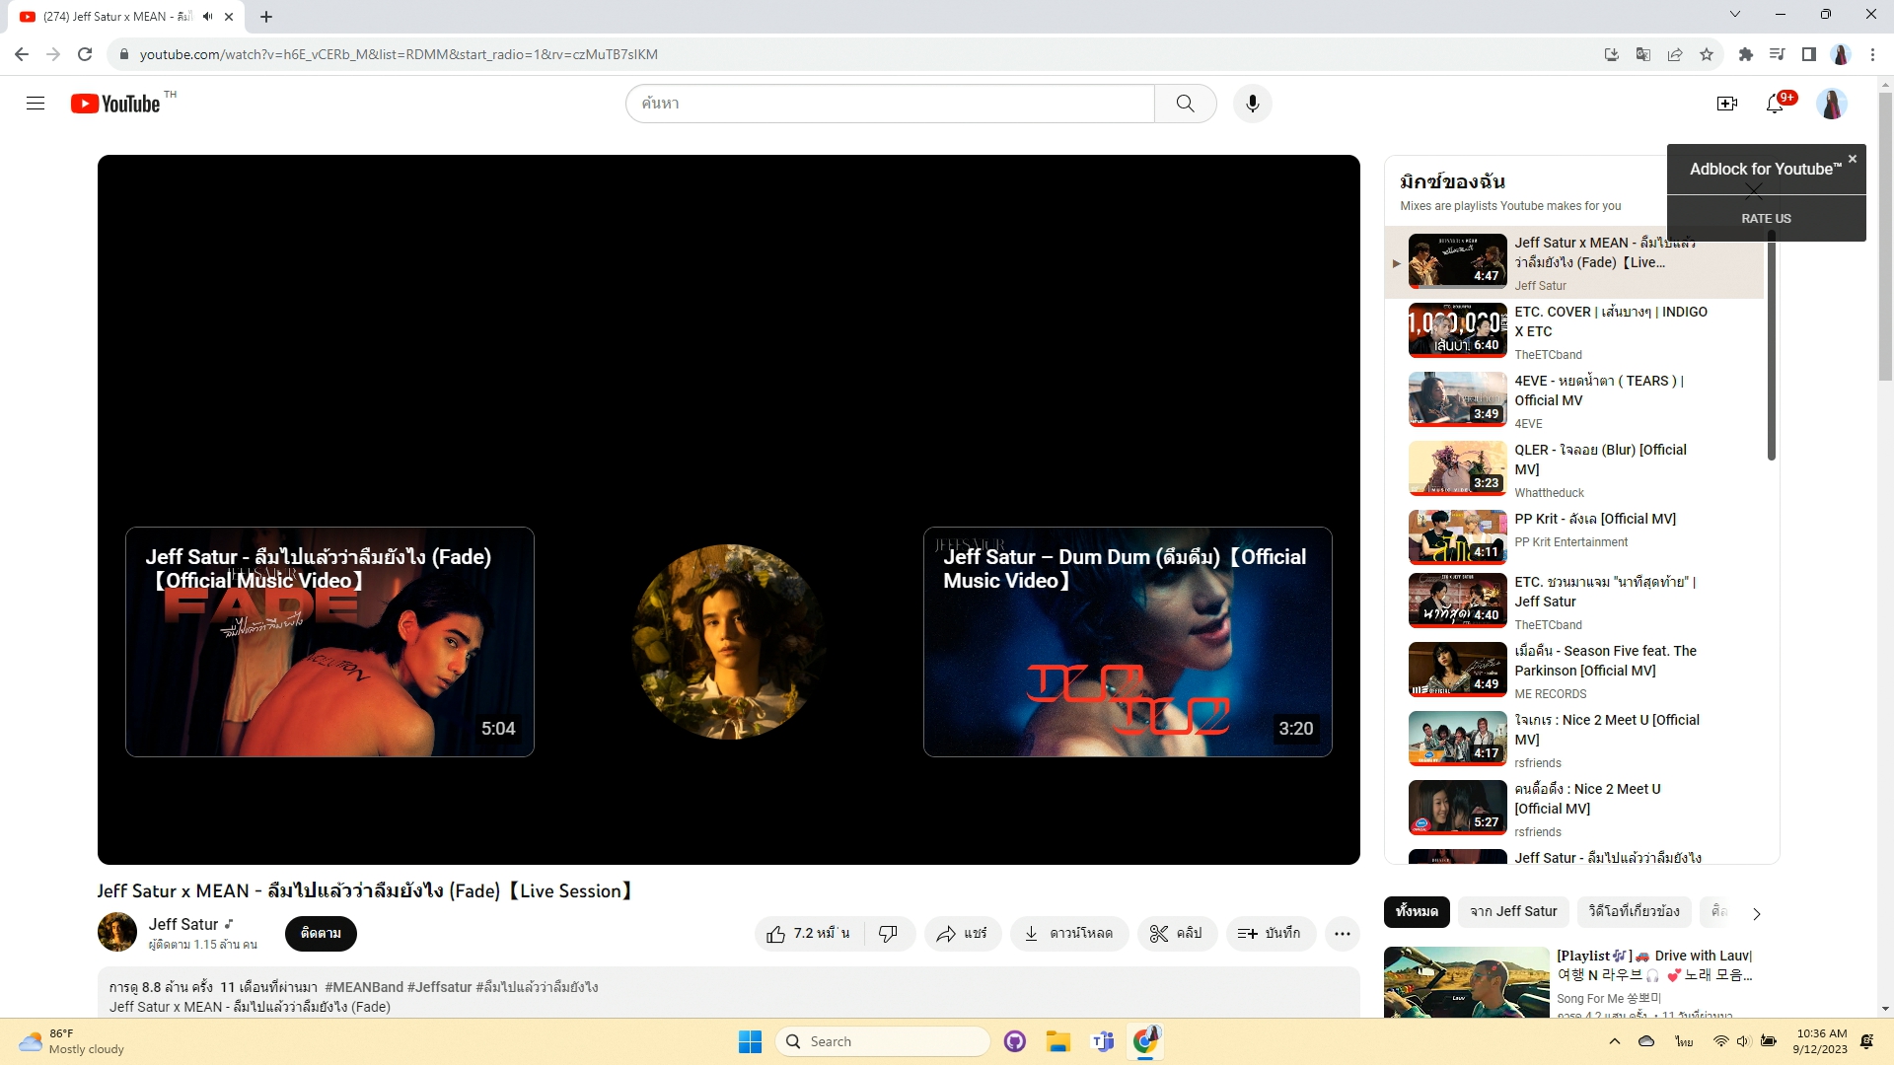The width and height of the screenshot is (1894, 1065).
Task: Mute tab with speaker icon
Action: click(207, 16)
